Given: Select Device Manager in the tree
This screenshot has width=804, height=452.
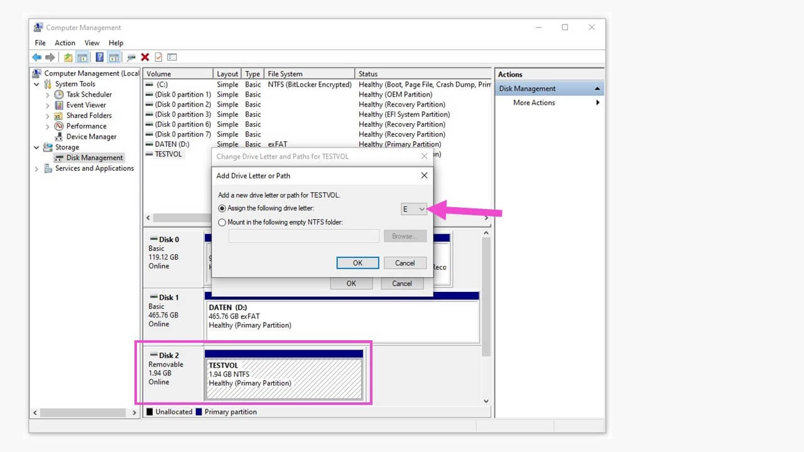Looking at the screenshot, I should [91, 137].
